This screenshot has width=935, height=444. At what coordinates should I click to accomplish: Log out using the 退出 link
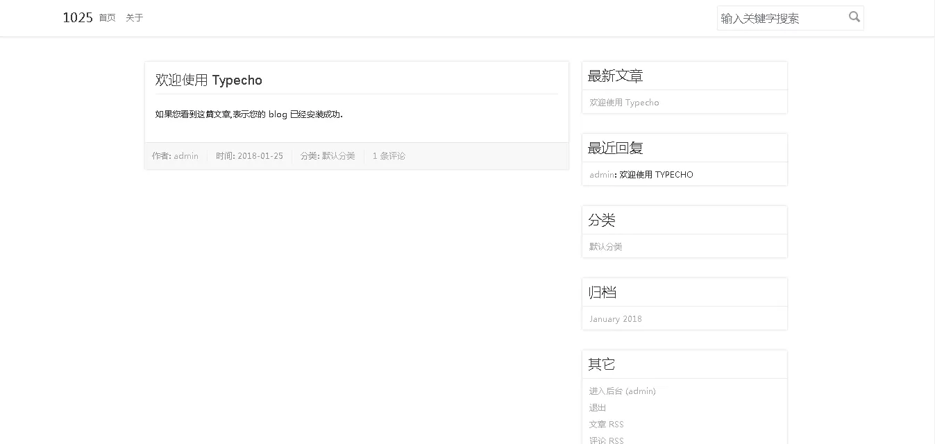[x=598, y=408]
